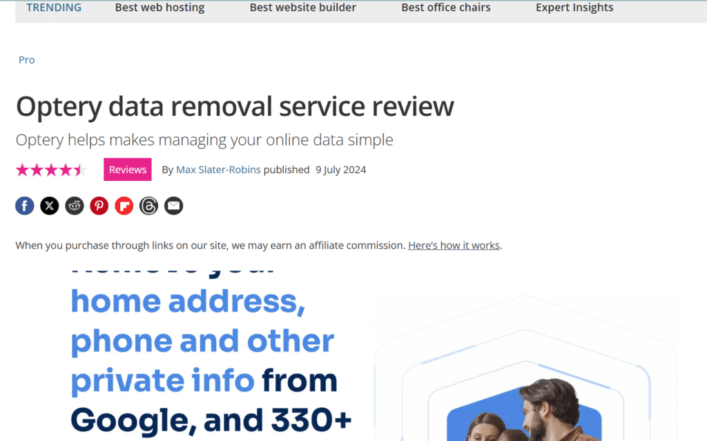707x441 pixels.
Task: Open "Here's how it works" link
Action: coord(454,245)
